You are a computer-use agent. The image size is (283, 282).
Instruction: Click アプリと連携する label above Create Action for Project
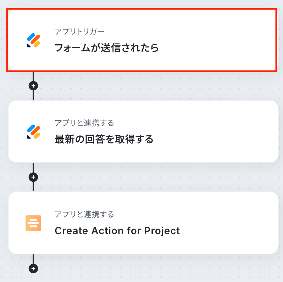(84, 214)
